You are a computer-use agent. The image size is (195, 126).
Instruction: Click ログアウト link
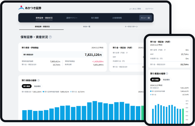tap(150, 9)
